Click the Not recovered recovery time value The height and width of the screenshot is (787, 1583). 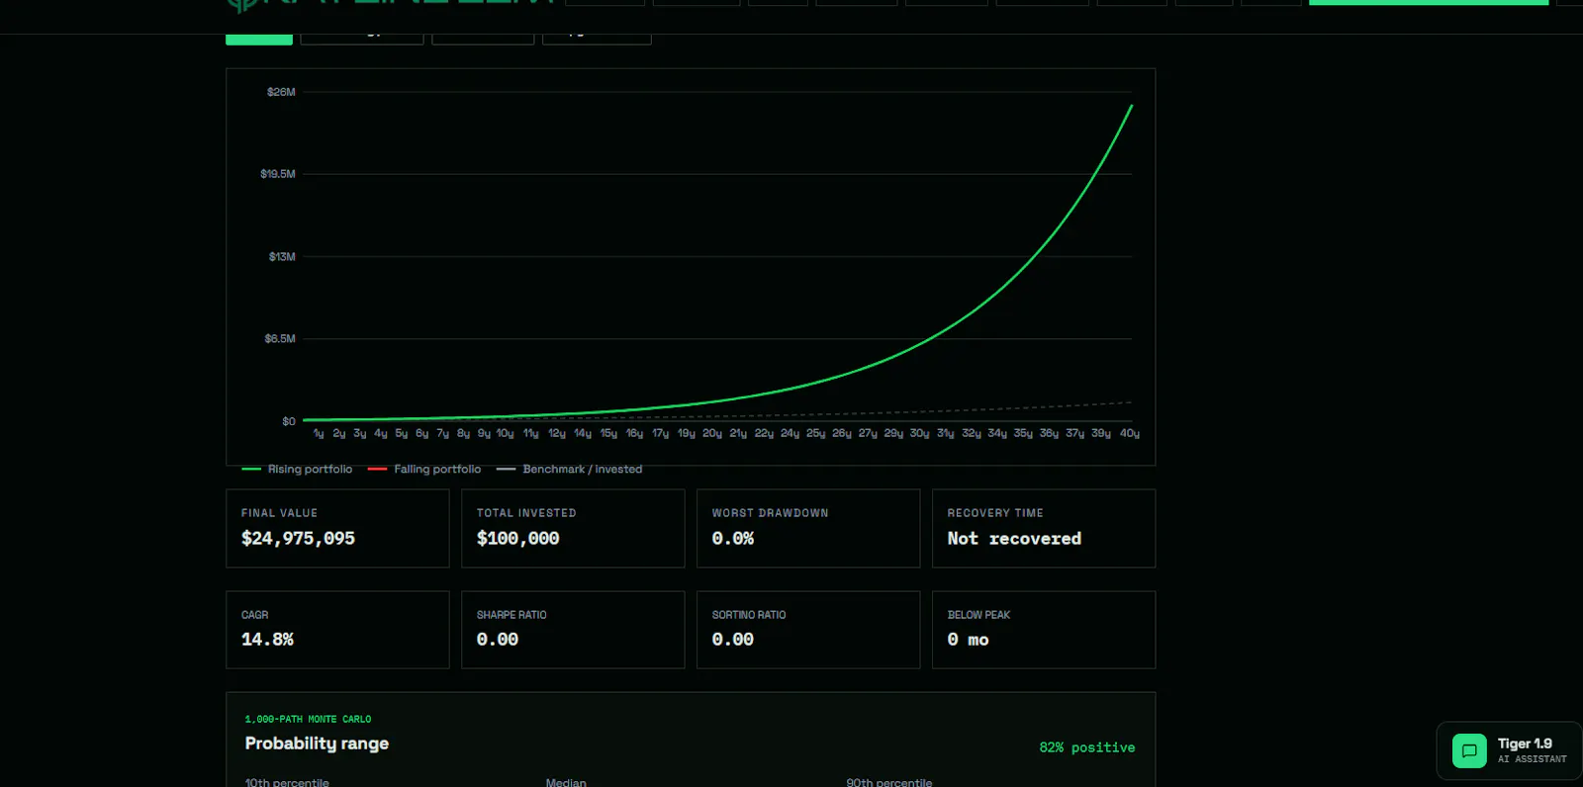point(1014,539)
